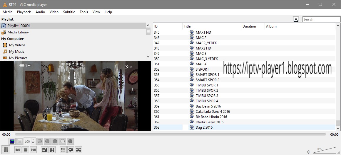Sort playlist by Duration column
341x155 pixels.
coord(253,26)
